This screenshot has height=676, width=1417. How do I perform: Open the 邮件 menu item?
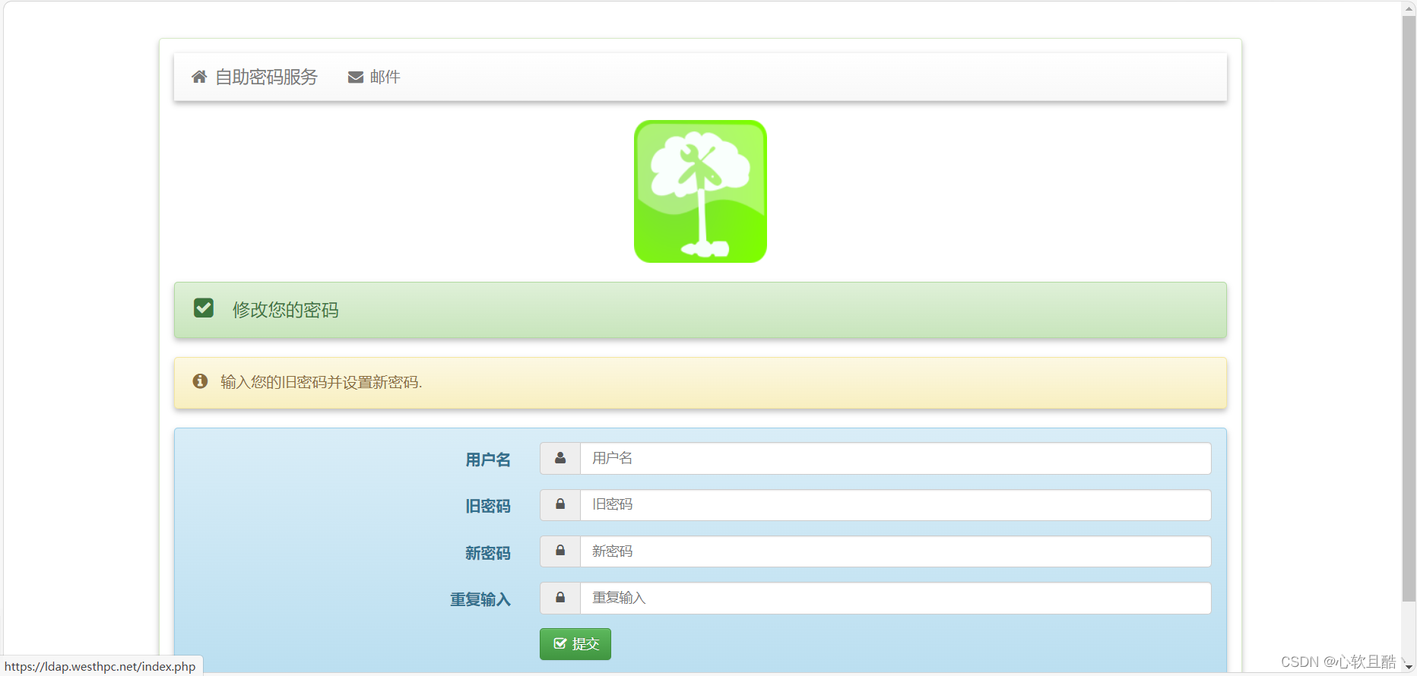point(385,77)
